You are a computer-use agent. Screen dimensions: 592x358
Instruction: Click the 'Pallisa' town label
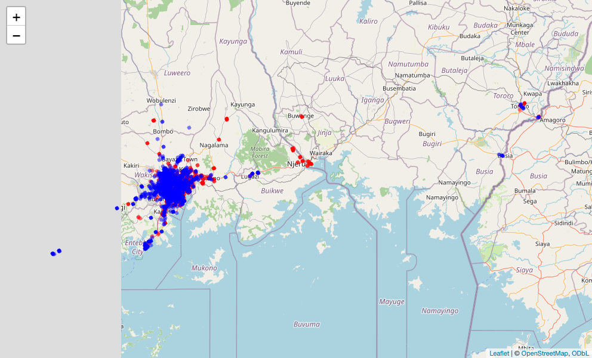point(418,3)
